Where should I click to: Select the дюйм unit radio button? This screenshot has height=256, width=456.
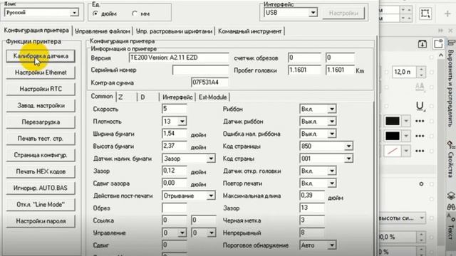[x=95, y=14]
